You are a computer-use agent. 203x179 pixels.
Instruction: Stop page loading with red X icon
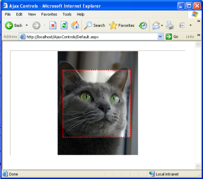tap(53, 25)
